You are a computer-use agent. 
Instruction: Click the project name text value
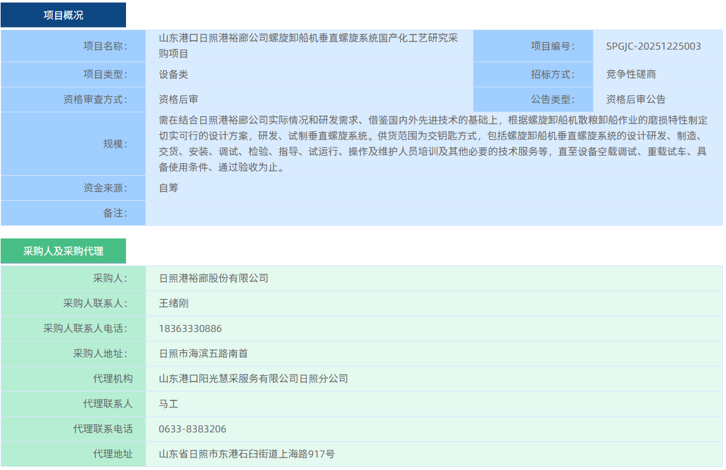[x=308, y=46]
